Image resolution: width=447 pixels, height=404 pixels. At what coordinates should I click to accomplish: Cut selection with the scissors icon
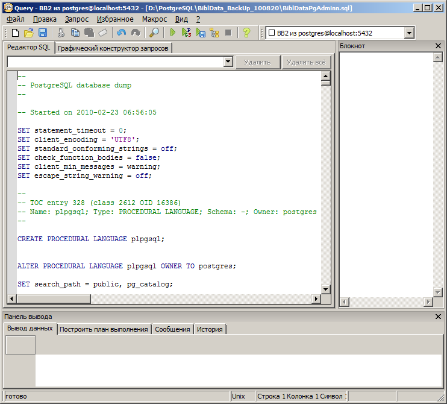point(61,33)
